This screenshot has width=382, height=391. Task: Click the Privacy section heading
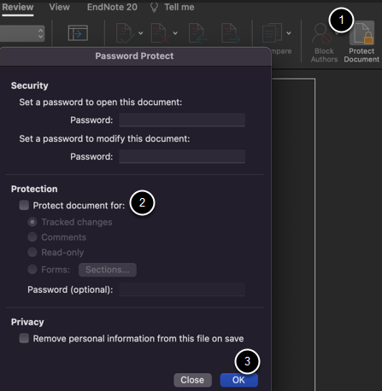pyautogui.click(x=27, y=322)
